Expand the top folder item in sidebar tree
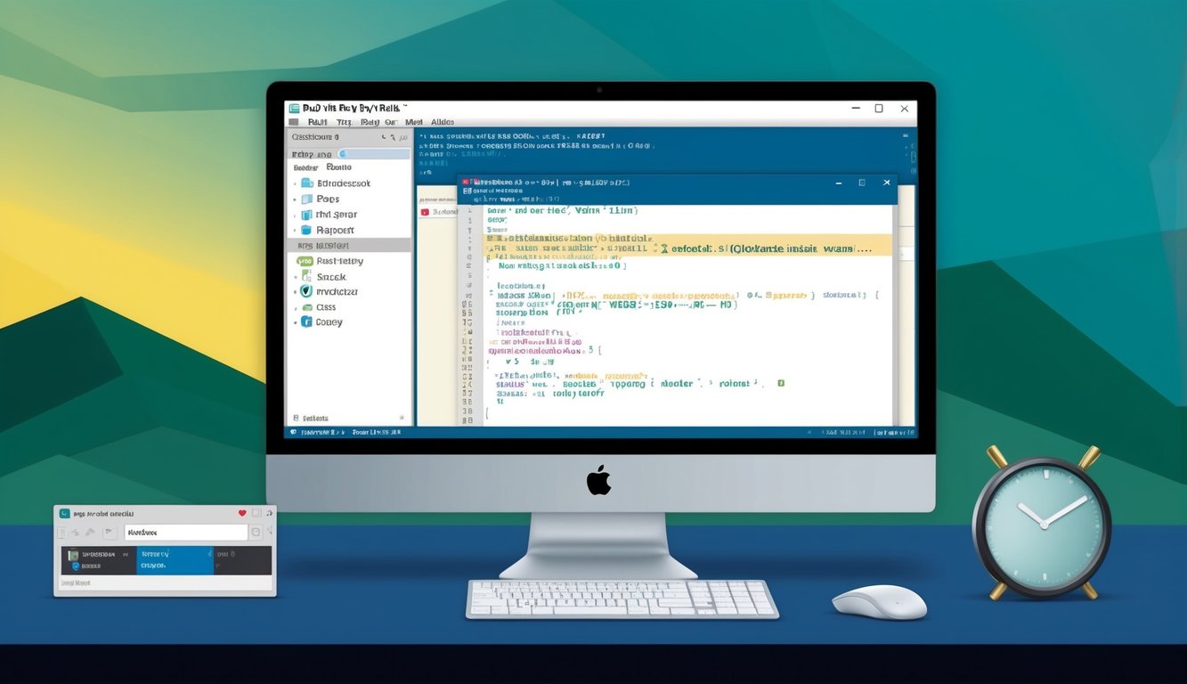 click(x=295, y=183)
